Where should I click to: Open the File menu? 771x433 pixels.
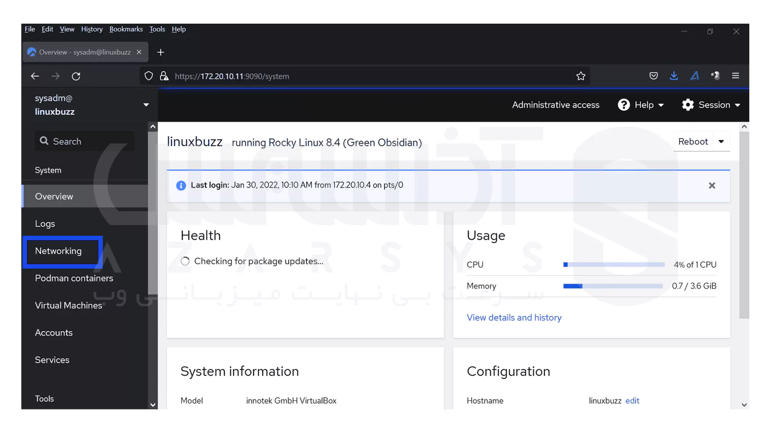30,29
